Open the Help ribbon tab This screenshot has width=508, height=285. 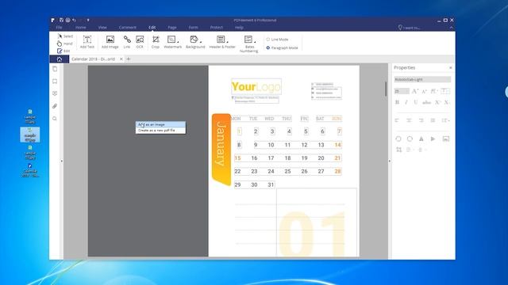pos(239,28)
